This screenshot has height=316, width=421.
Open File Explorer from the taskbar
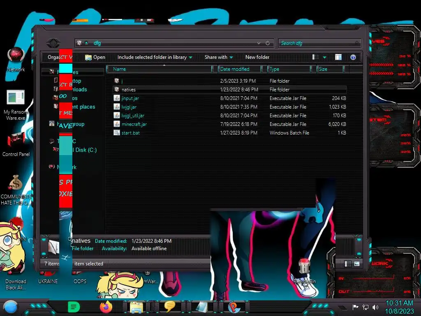point(136,307)
